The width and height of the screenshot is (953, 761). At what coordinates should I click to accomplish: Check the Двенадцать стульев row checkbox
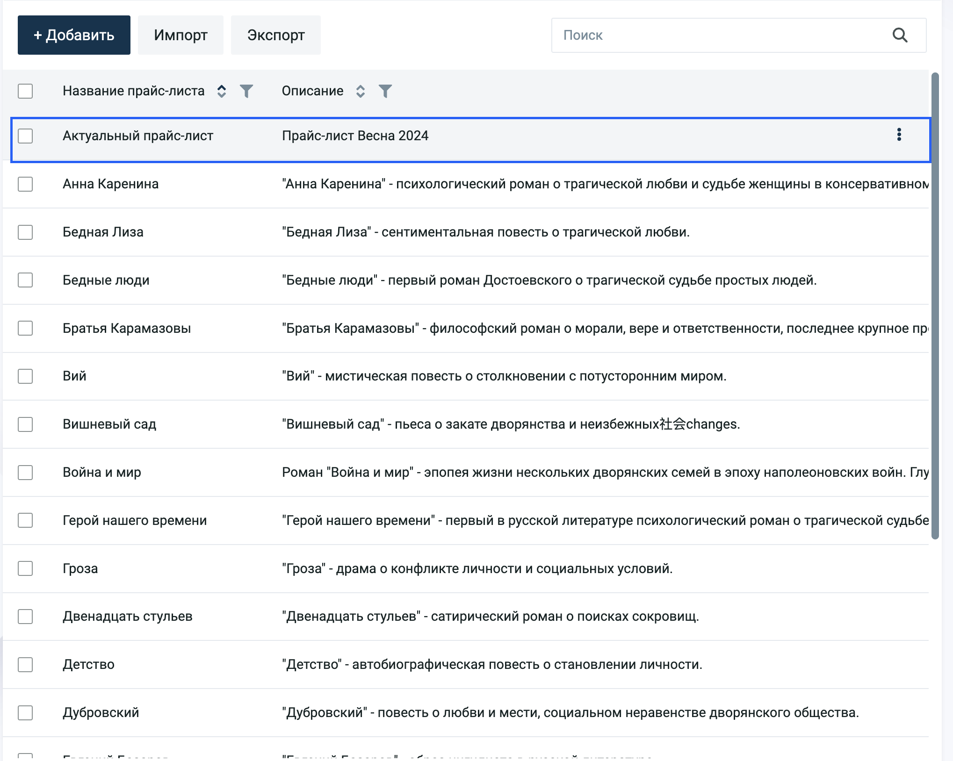[x=25, y=617]
